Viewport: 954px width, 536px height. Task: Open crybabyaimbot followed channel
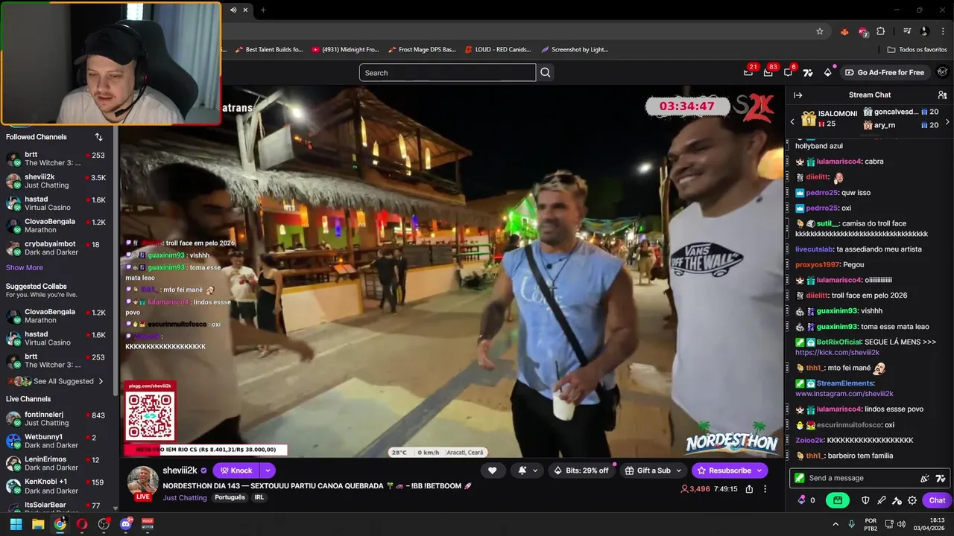(x=57, y=248)
